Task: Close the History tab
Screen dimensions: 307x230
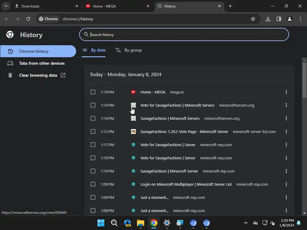Action: pos(219,6)
